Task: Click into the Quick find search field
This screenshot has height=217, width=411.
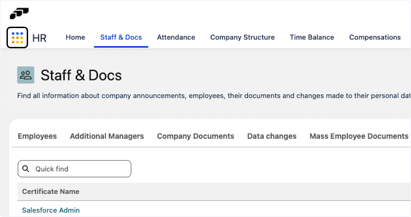Action: point(80,169)
